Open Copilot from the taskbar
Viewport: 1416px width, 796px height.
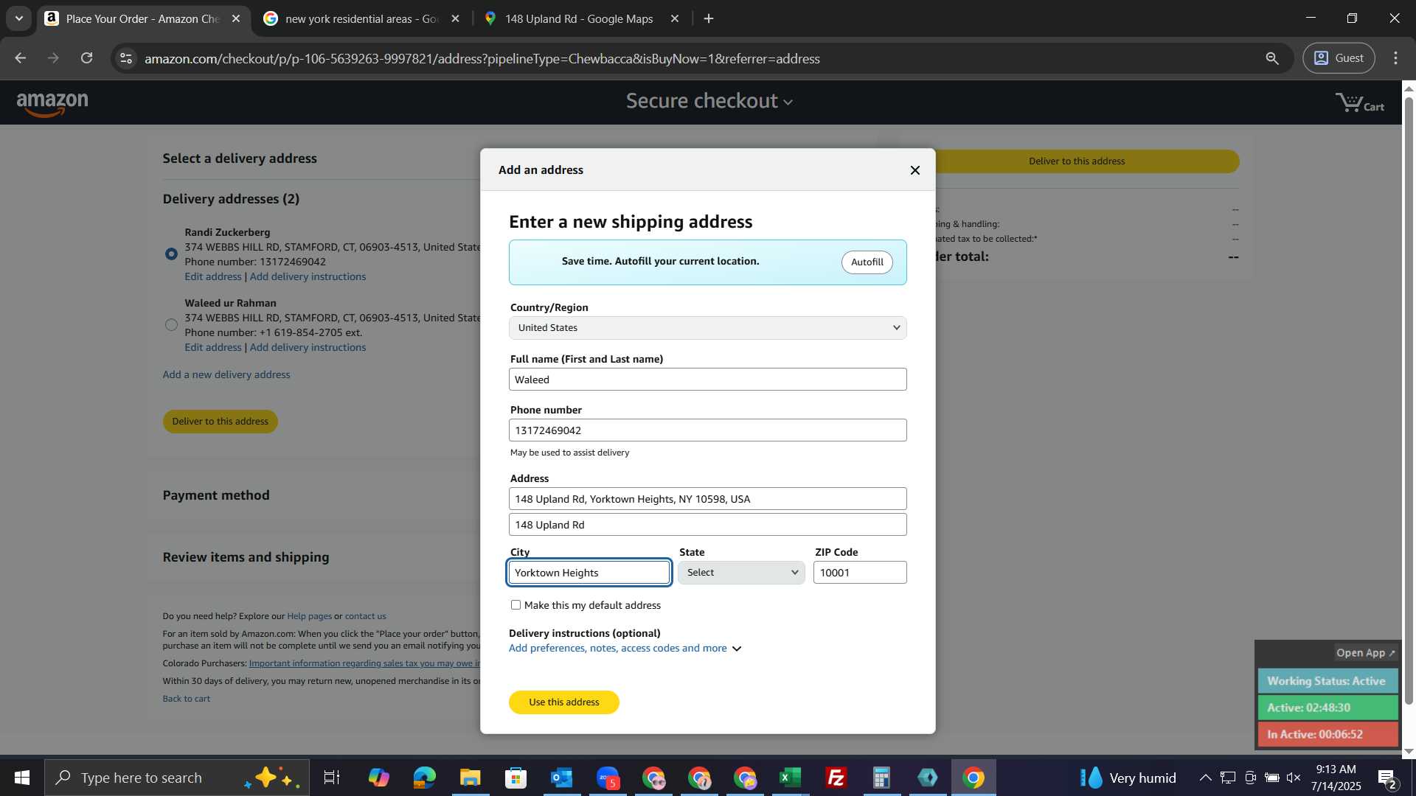379,778
